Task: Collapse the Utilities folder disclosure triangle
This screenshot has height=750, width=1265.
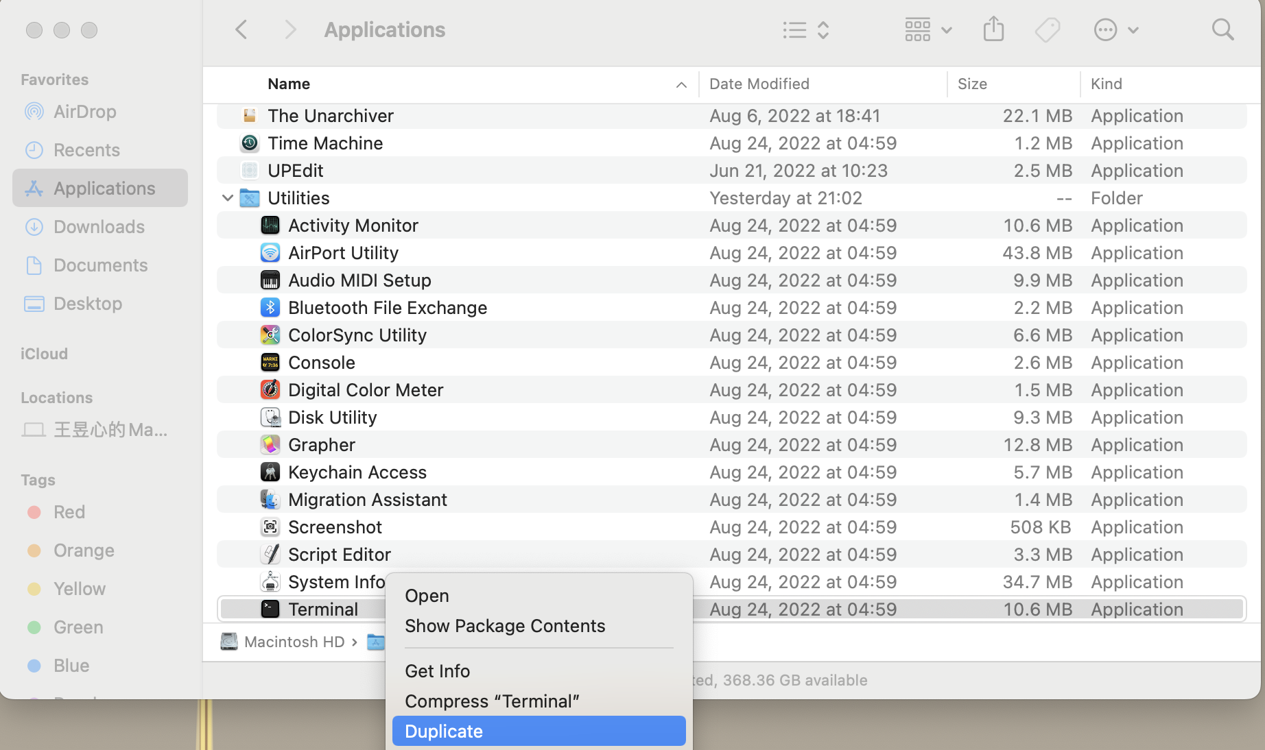Action: pos(228,197)
